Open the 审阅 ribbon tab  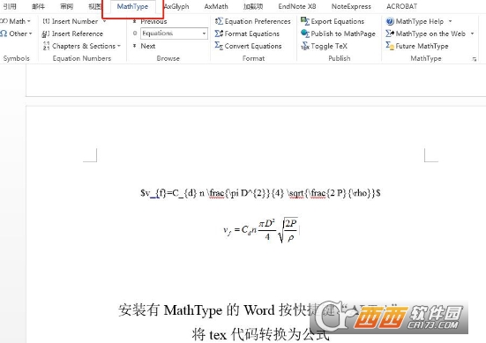point(67,6)
